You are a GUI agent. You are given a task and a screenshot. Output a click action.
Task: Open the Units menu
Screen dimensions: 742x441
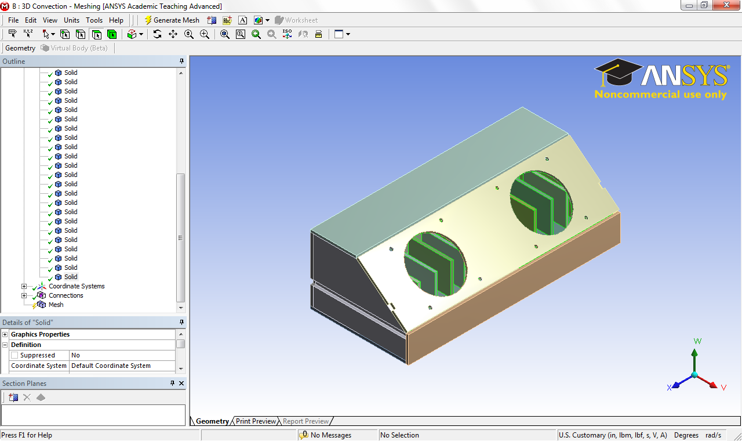click(72, 20)
